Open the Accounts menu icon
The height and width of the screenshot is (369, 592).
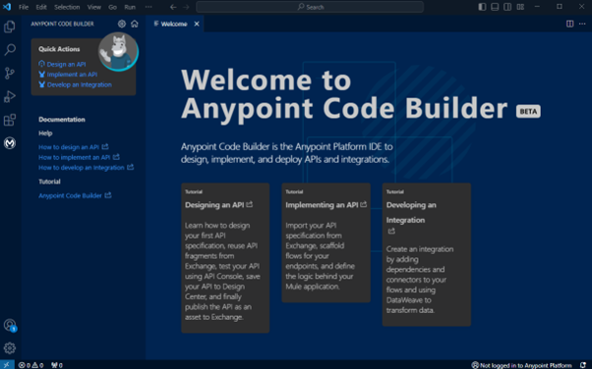click(10, 325)
